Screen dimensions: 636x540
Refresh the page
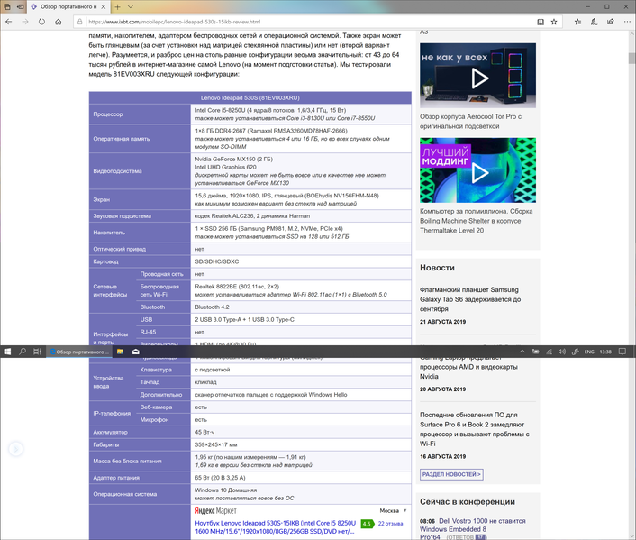[41, 22]
